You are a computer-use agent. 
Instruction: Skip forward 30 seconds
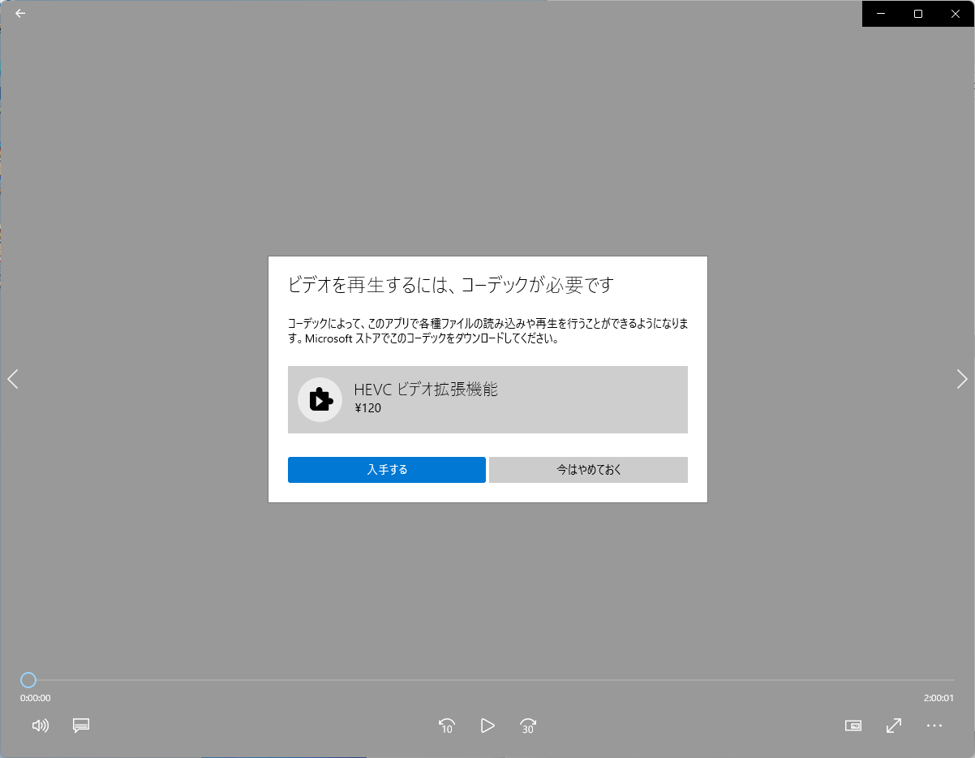528,726
